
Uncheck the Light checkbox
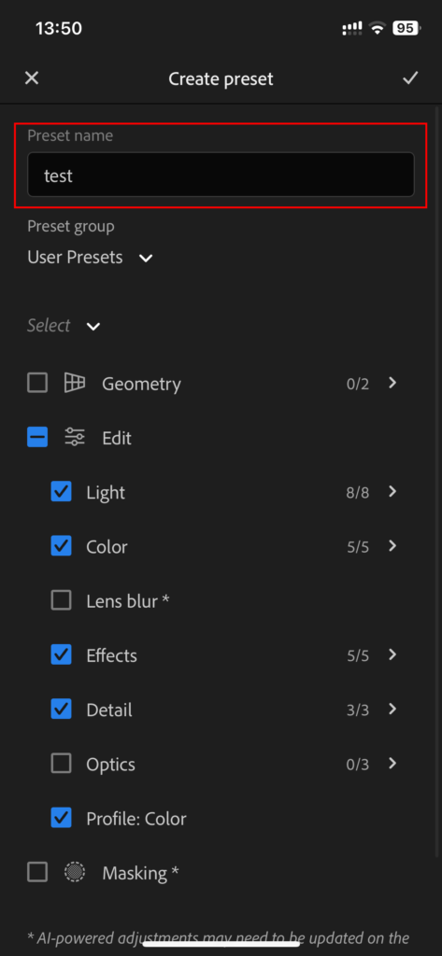point(61,491)
